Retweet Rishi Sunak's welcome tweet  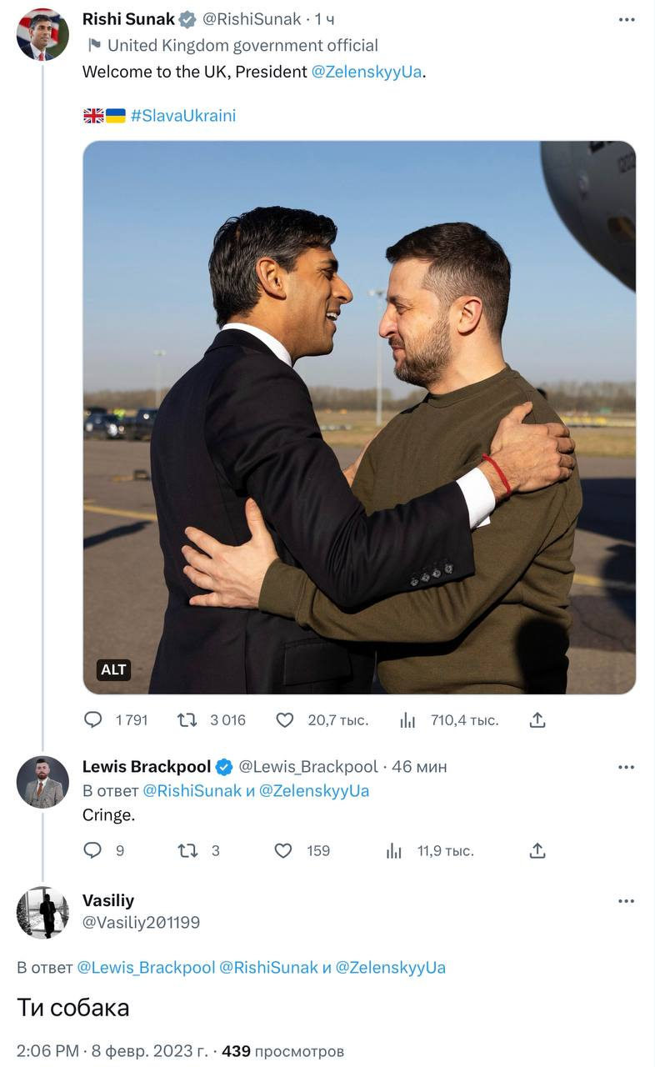tap(187, 719)
